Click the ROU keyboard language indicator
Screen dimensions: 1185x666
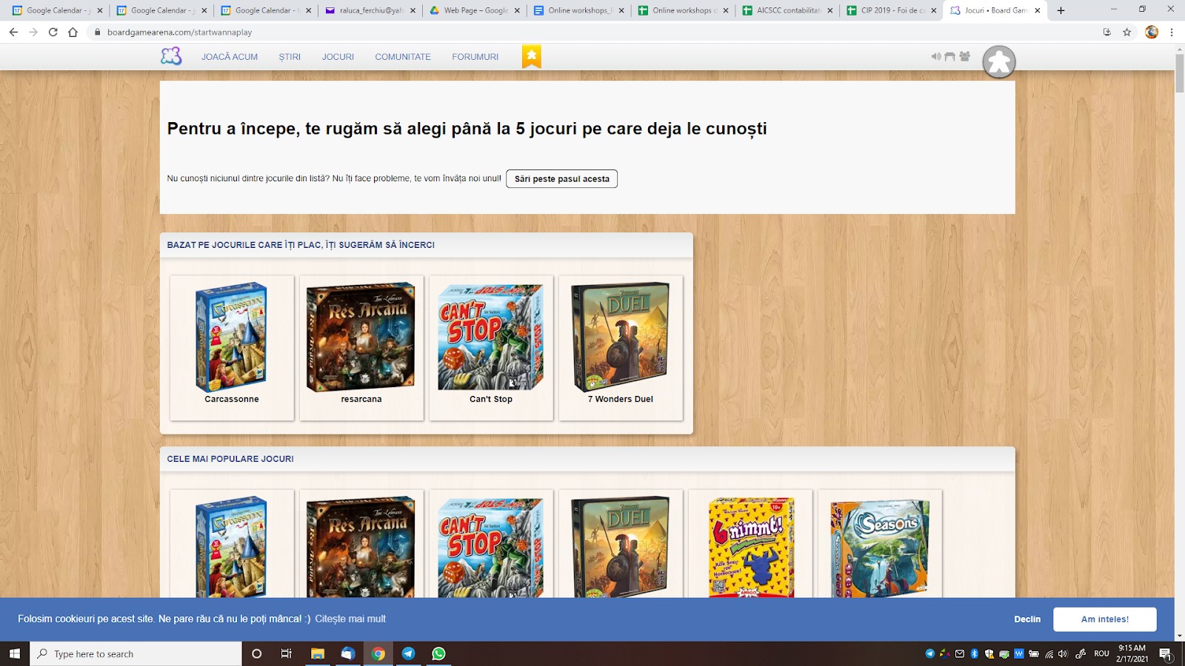1101,653
